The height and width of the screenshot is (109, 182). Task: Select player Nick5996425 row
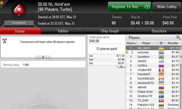click(153, 79)
